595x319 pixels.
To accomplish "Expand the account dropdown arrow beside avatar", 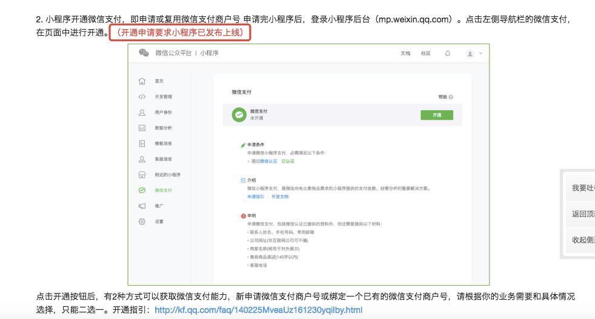I will point(480,53).
